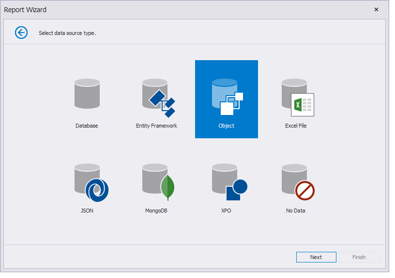Click the "Report Wizard" window title
The width and height of the screenshot is (395, 278).
click(25, 10)
